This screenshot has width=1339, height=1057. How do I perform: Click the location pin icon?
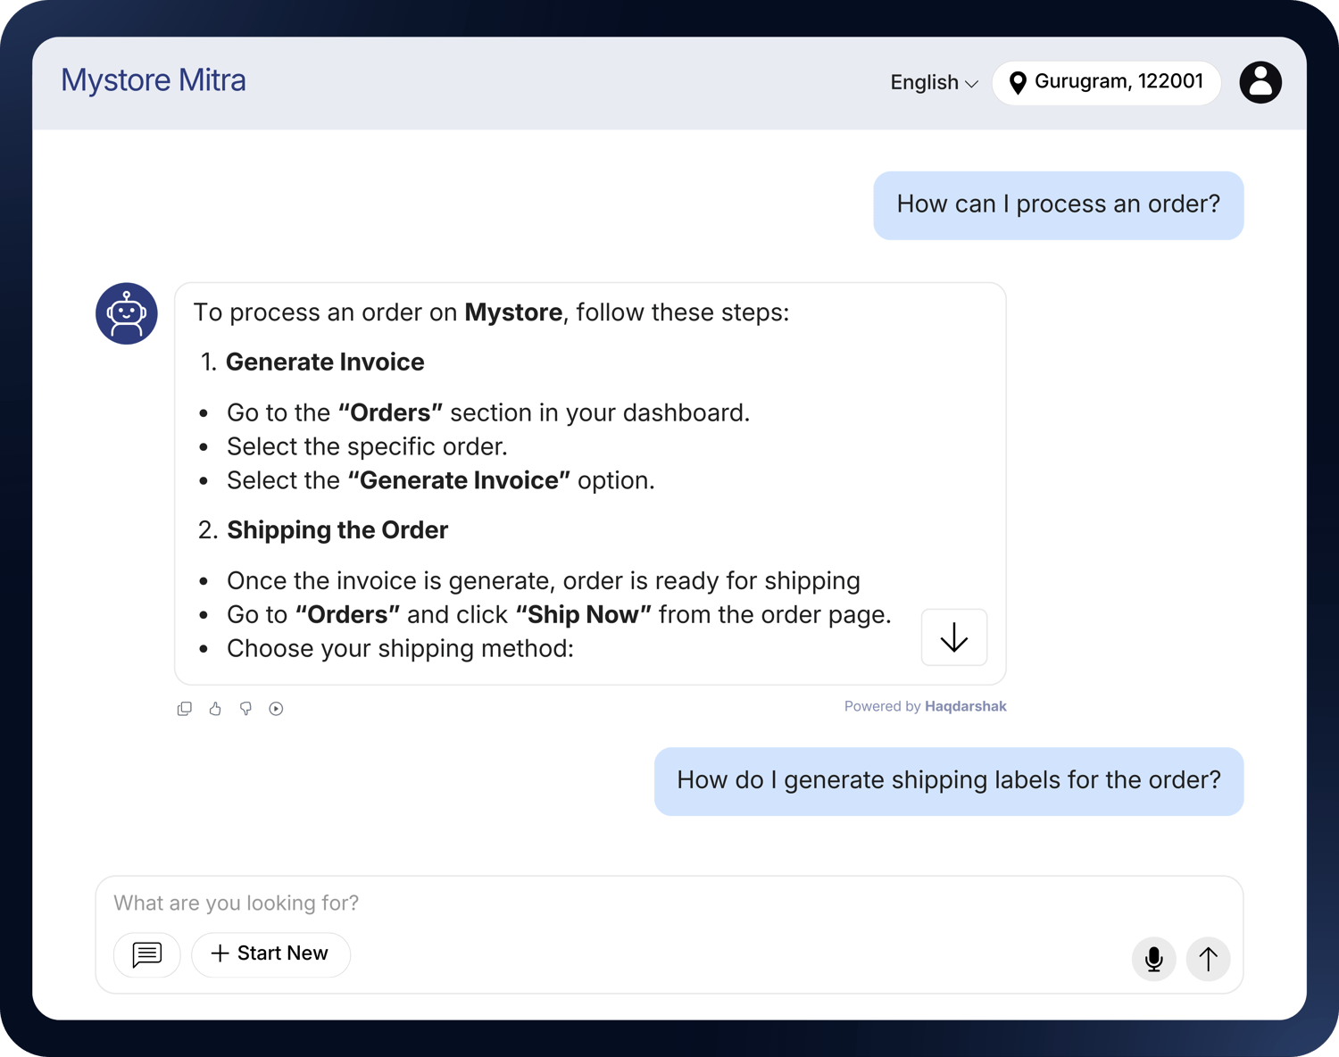1017,83
